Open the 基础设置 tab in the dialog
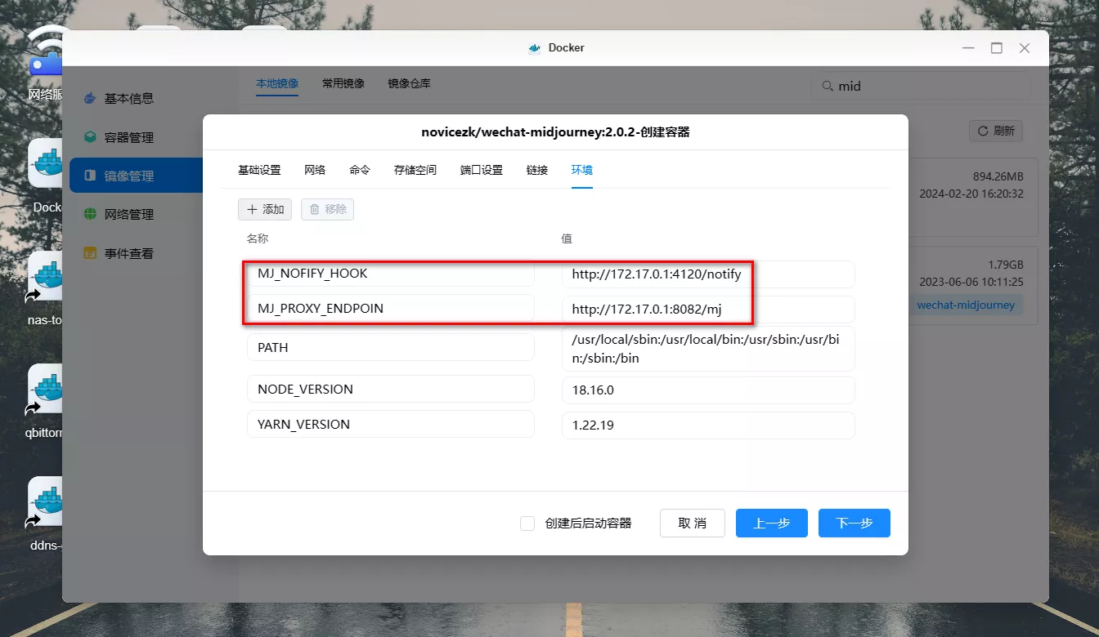1099x637 pixels. [259, 170]
